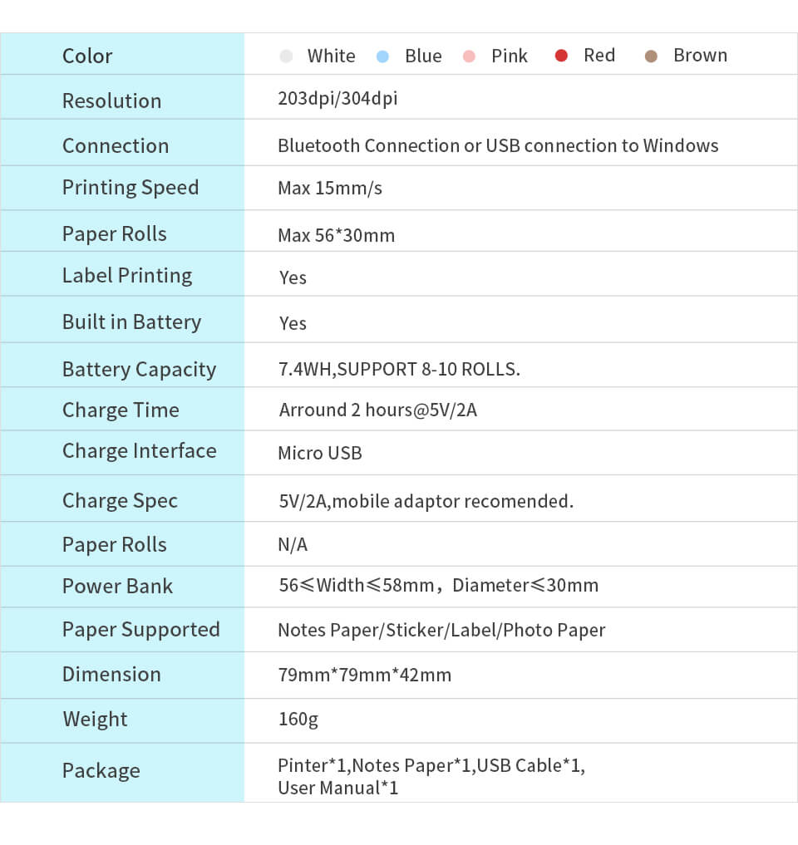Select the Blue color dot
Screen dimensions: 798x845
(x=382, y=56)
